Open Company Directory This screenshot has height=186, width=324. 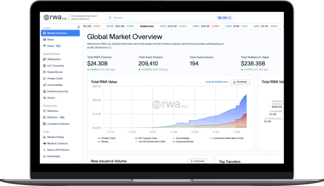58,124
